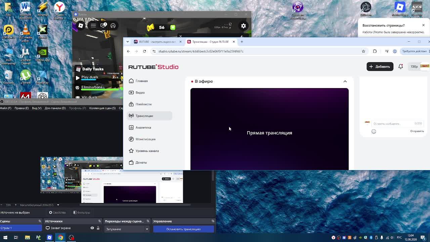430x242 pixels.
Task: Open emoji picker in stream chat
Action: pyautogui.click(x=374, y=131)
